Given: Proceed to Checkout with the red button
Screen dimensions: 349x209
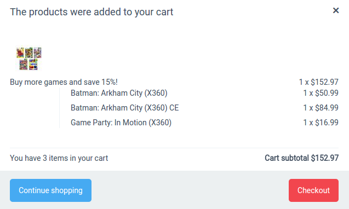Looking at the screenshot, I should (313, 190).
